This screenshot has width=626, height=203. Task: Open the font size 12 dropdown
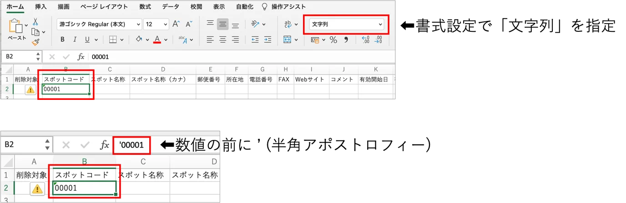click(156, 25)
